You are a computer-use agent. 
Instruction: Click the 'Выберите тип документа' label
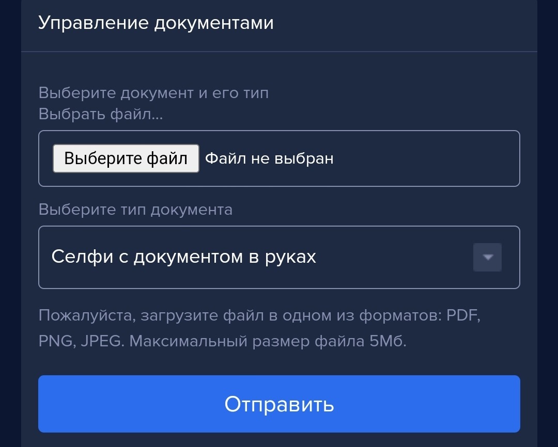tap(135, 210)
